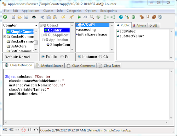Screen dimensions: 177x136
Task: Click the remove quotes red-circle icon
Action: pyautogui.click(x=24, y=130)
